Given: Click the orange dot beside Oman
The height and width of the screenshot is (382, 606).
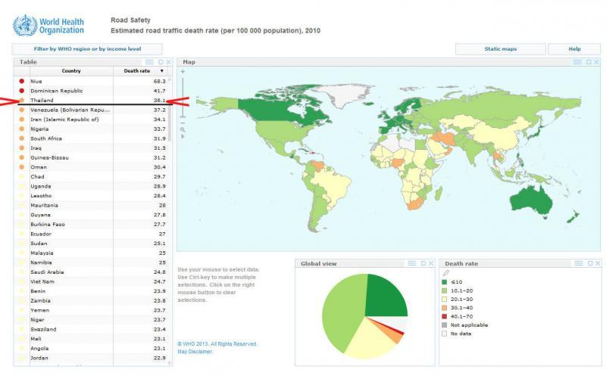Looking at the screenshot, I should click(x=22, y=167).
